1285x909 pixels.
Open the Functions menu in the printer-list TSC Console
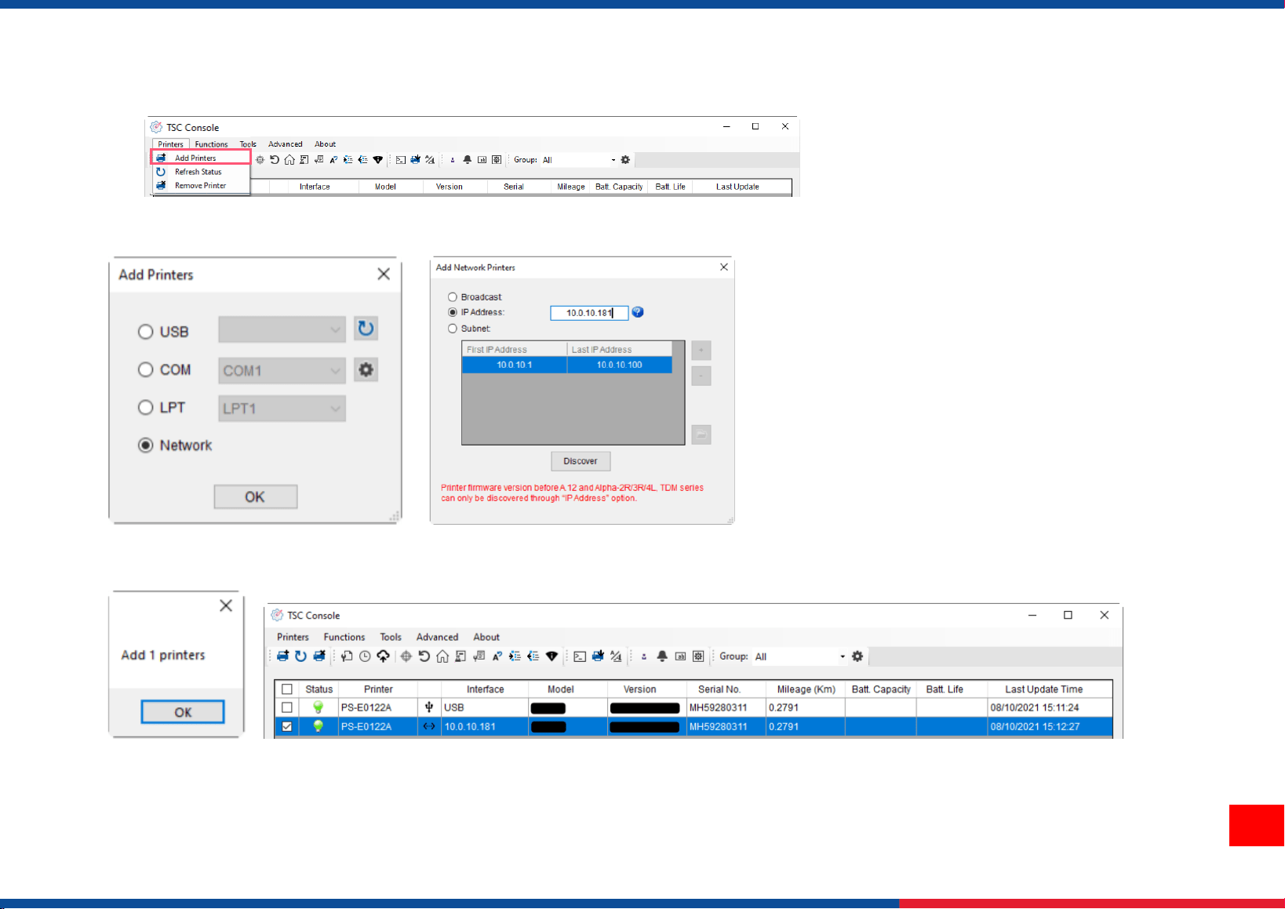pyautogui.click(x=344, y=637)
